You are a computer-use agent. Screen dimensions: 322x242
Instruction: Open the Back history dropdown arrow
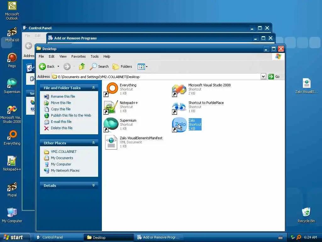tap(58, 66)
